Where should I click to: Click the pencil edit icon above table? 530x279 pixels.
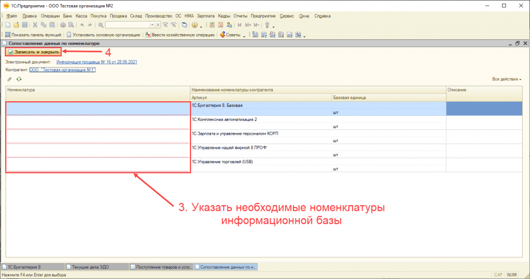[x=9, y=79]
